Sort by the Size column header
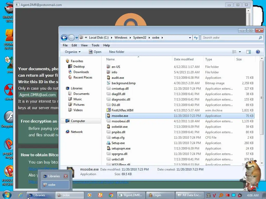This screenshot has height=199, width=266. pos(245,59)
